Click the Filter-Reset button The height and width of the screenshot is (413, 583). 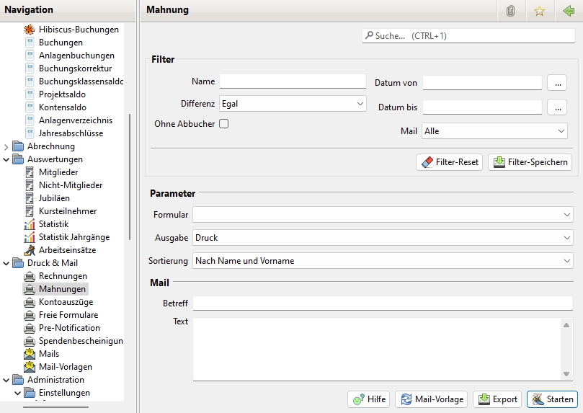[449, 162]
